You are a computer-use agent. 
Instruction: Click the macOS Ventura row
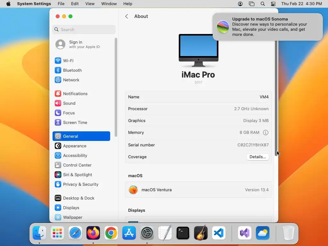pyautogui.click(x=198, y=190)
